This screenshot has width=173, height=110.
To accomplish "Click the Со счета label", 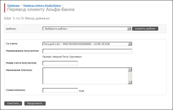I will [x=12, y=44].
